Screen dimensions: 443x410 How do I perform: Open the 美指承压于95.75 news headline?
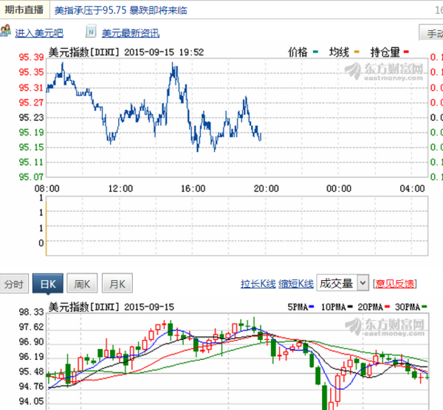pos(121,10)
